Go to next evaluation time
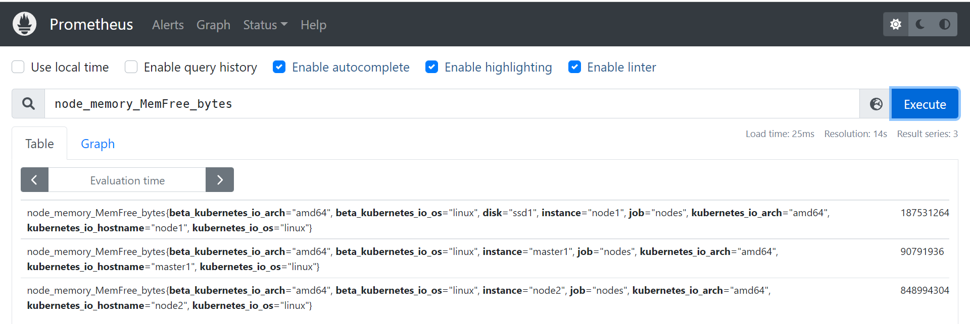The height and width of the screenshot is (324, 970). click(220, 180)
